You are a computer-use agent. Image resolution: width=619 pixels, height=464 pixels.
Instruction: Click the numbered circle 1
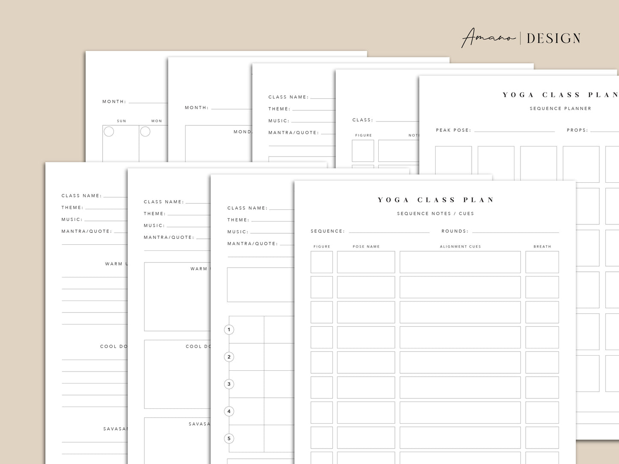point(229,330)
